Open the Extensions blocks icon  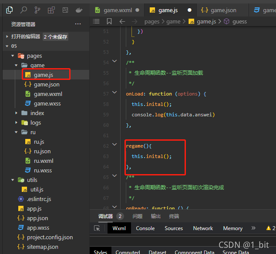coord(51,10)
